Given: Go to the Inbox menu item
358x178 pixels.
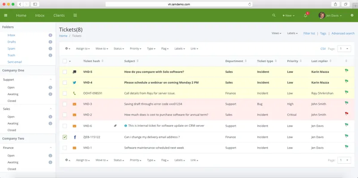Looking at the screenshot, I should (40, 16).
